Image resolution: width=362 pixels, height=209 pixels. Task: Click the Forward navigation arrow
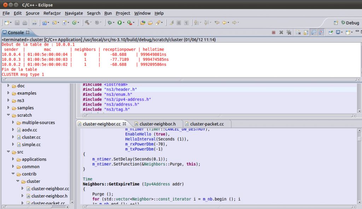234,23
